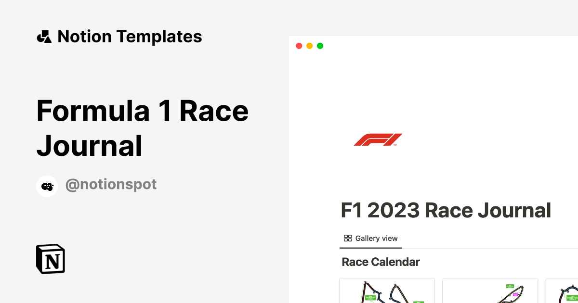
Task: Maximize the window with the green dot
Action: [320, 46]
